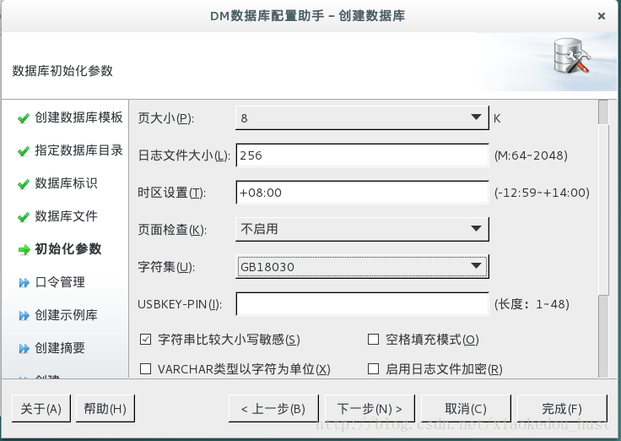Click green arrow icon beside 初始化参数
Image resolution: width=621 pixels, height=441 pixels.
(24, 249)
